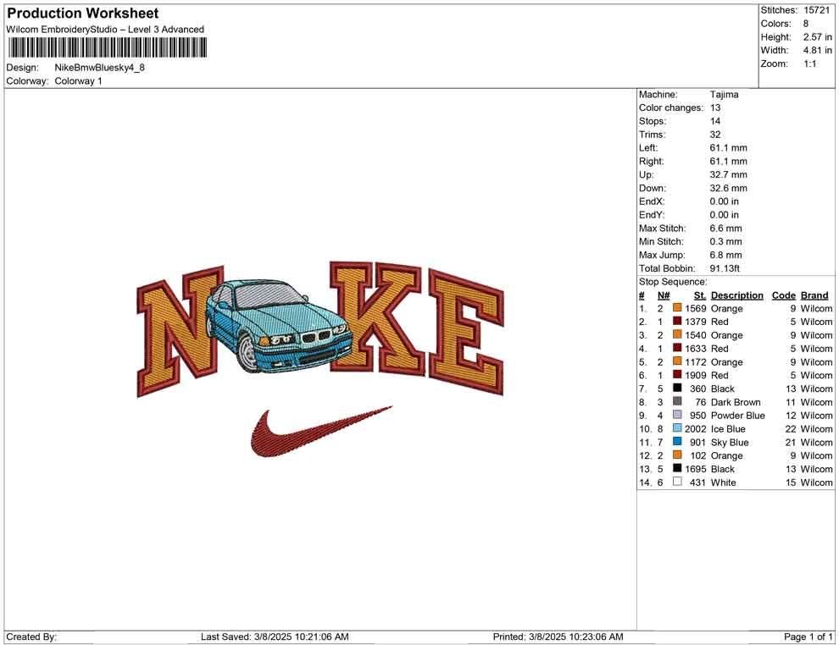The height and width of the screenshot is (645, 839).
Task: Click the orange swatch for thread 1172
Action: tap(677, 361)
